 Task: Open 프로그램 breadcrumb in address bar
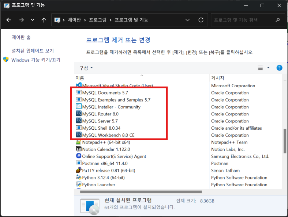point(98,20)
